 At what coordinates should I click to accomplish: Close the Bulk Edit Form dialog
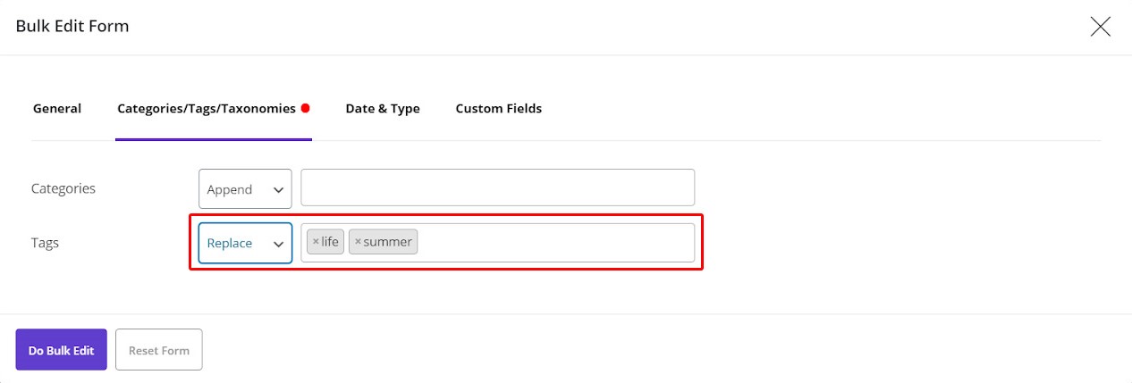[1101, 27]
